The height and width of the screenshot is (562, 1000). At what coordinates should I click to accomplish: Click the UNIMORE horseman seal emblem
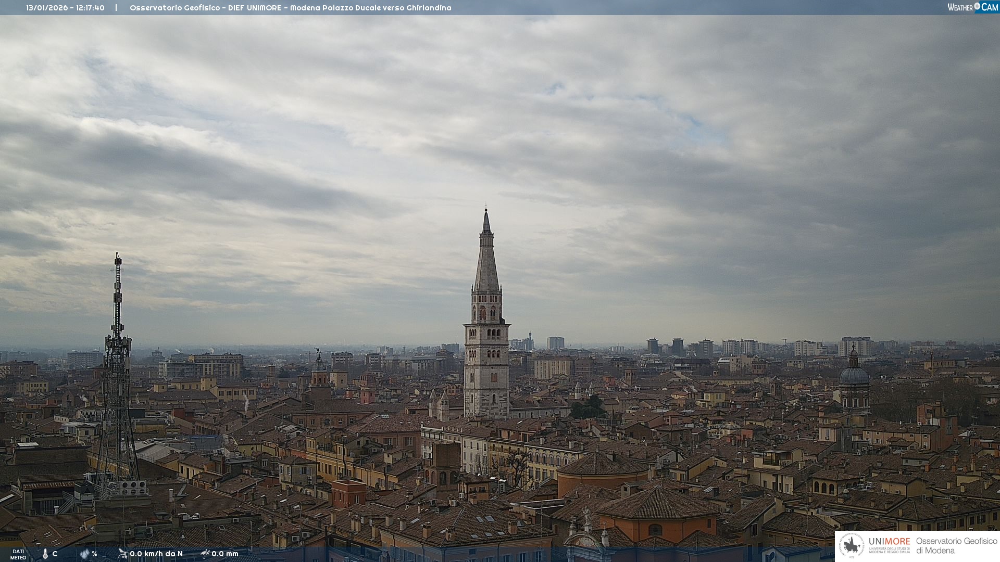(x=852, y=546)
